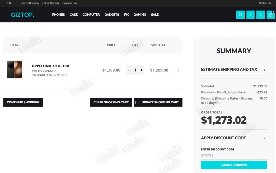Viewport: 276px width, 173px height.
Task: Click Update Shopping Cart button
Action: click(x=158, y=102)
